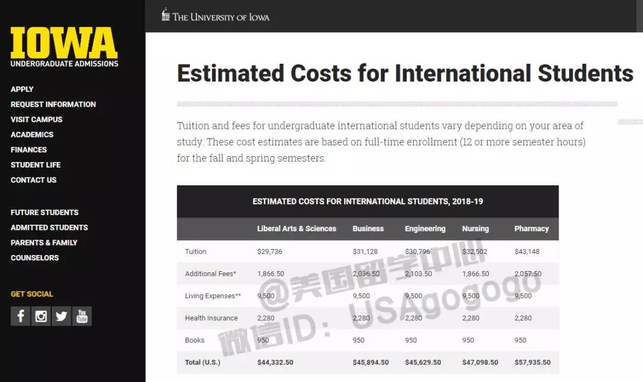Click the 2,103.50 Engineering additional fees
Image resolution: width=643 pixels, height=382 pixels.
419,274
